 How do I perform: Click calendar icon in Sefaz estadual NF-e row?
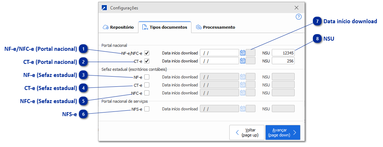(x=242, y=77)
